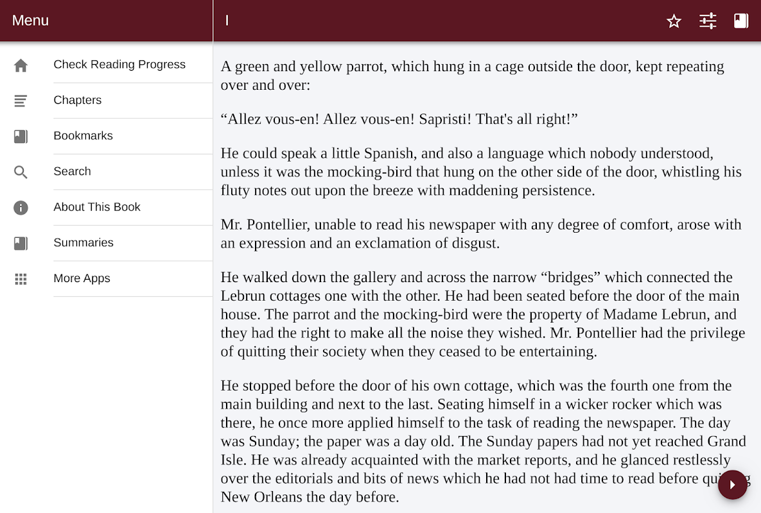Select Summaries menu entry

coord(83,242)
